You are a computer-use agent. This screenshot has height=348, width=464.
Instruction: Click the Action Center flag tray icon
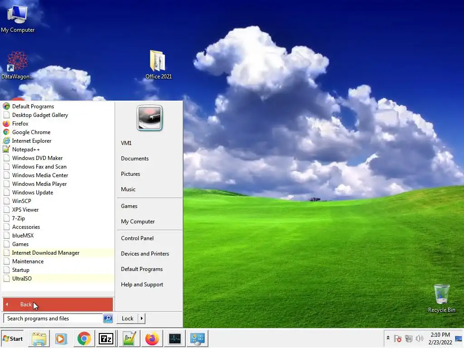coord(398,338)
